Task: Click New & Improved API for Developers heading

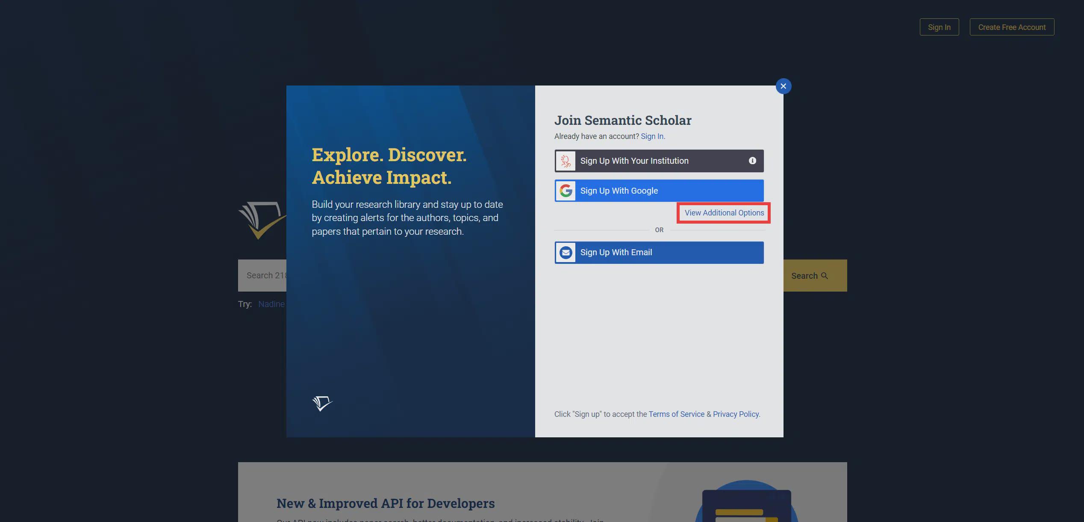Action: [386, 504]
